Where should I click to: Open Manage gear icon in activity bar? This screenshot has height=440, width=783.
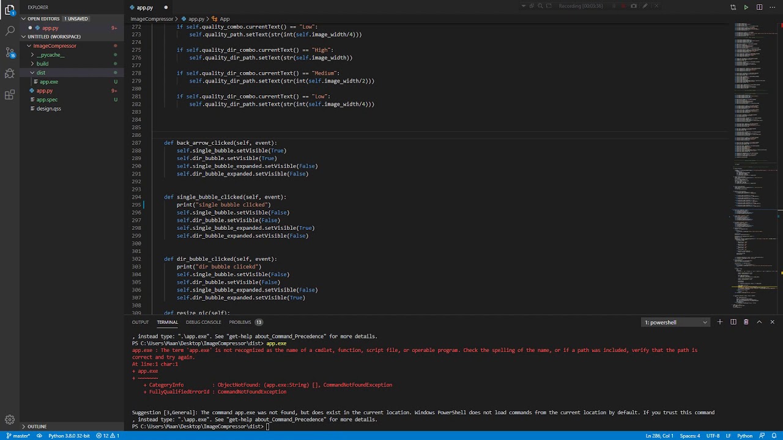(10, 420)
